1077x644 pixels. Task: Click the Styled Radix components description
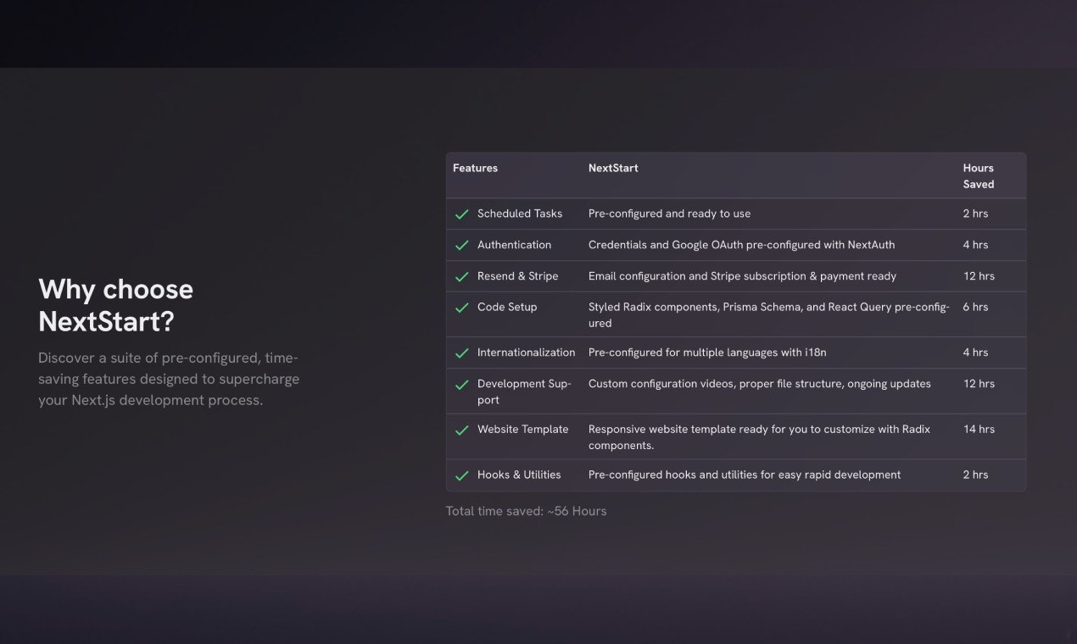(769, 315)
